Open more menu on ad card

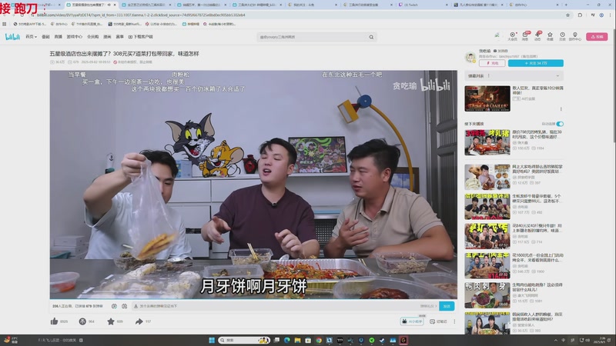click(x=561, y=109)
